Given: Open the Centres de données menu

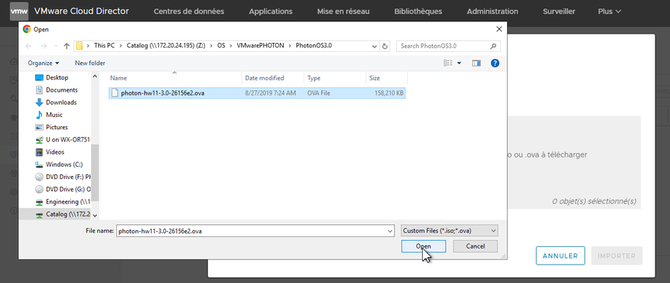Looking at the screenshot, I should tap(188, 11).
